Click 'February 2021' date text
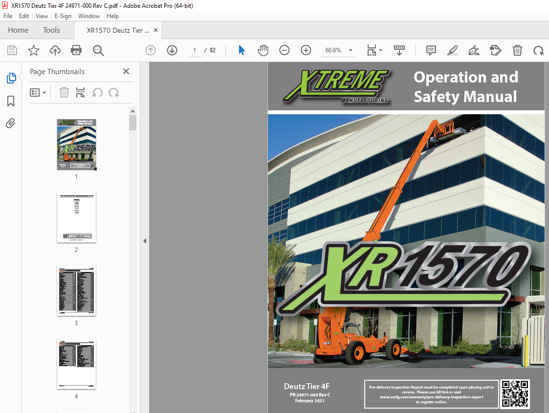The width and height of the screenshot is (549, 413). pyautogui.click(x=309, y=401)
